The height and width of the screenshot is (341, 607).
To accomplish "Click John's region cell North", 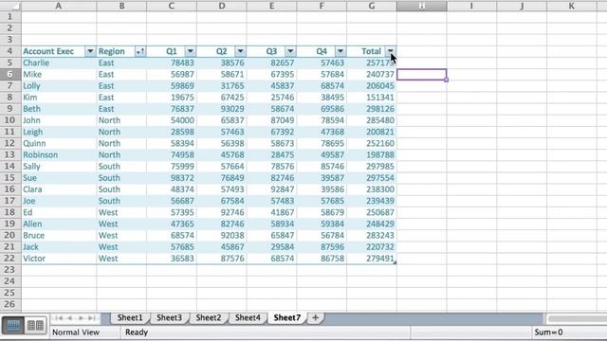I will pos(121,120).
